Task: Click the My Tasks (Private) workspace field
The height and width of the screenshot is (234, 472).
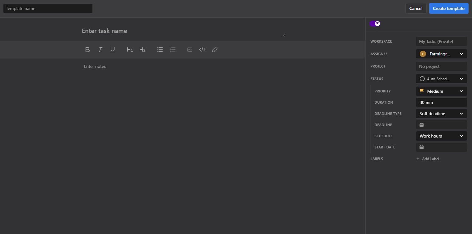Action: [x=442, y=41]
